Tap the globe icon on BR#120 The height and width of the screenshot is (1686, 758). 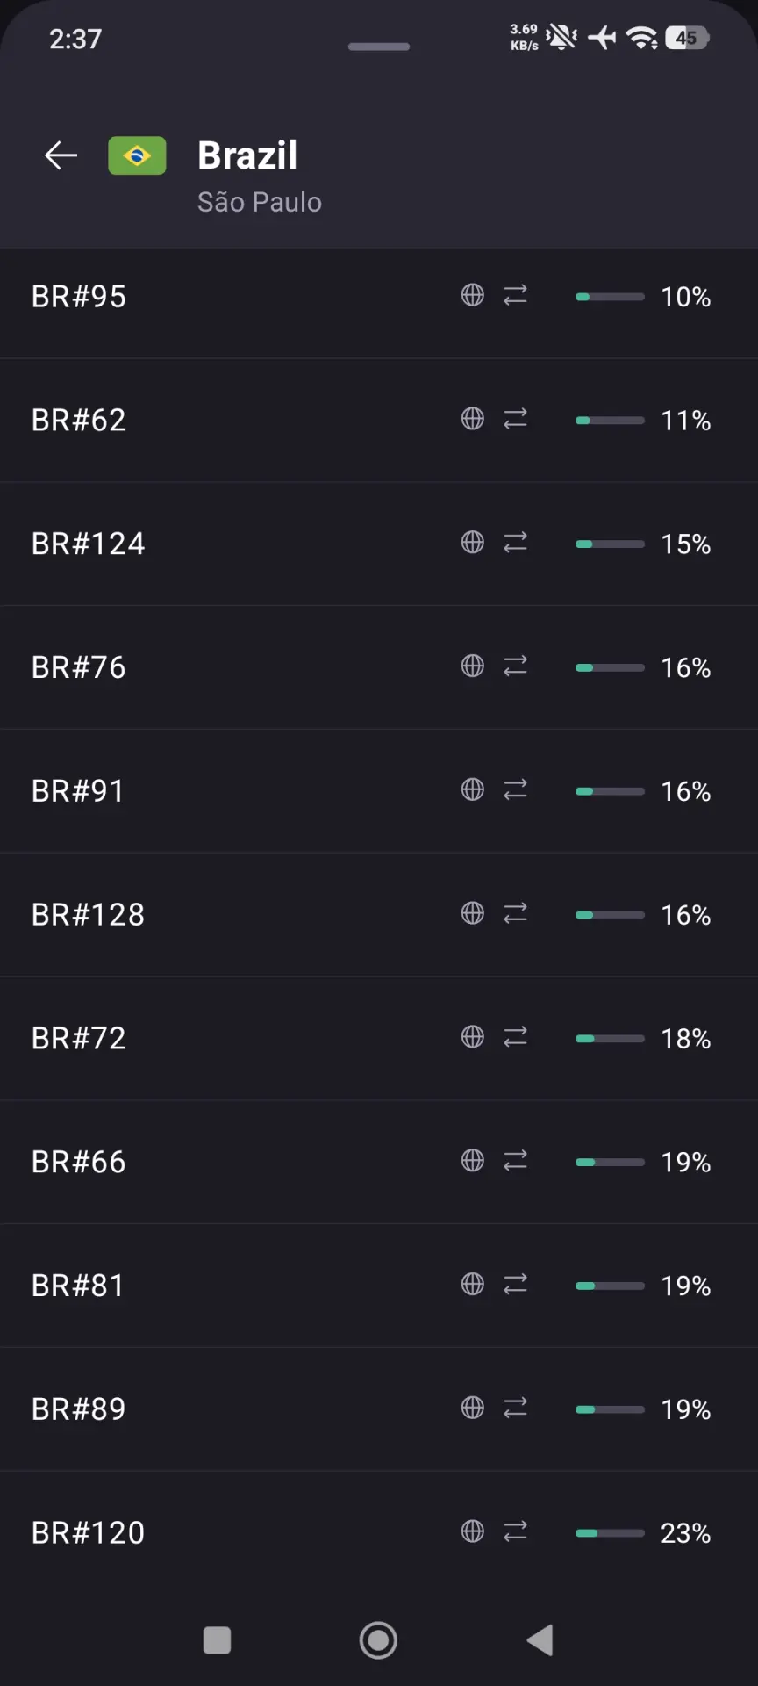(x=473, y=1531)
